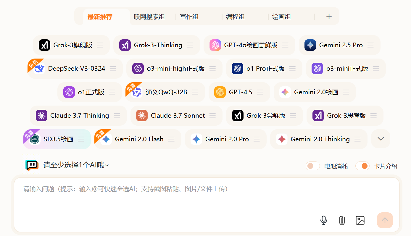Start voice input with the microphone icon
The height and width of the screenshot is (236, 411).
[x=324, y=220]
